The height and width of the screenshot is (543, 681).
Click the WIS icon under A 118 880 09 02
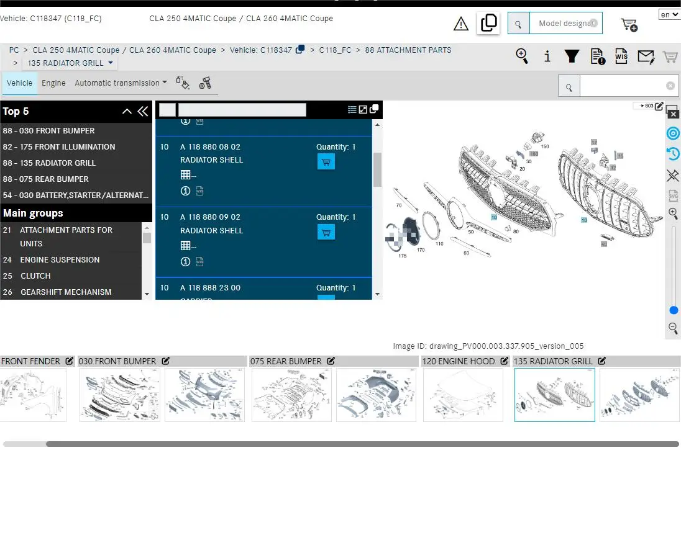(x=200, y=261)
